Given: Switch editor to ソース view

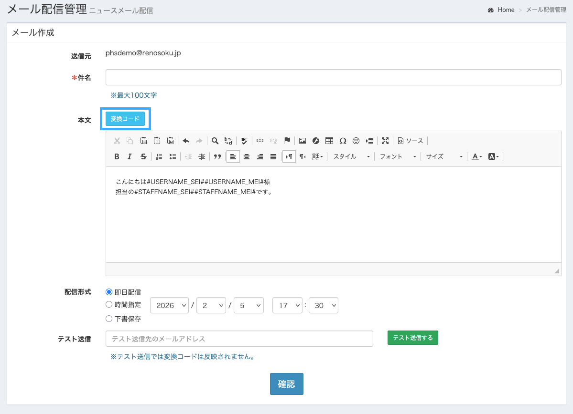Looking at the screenshot, I should coord(411,141).
